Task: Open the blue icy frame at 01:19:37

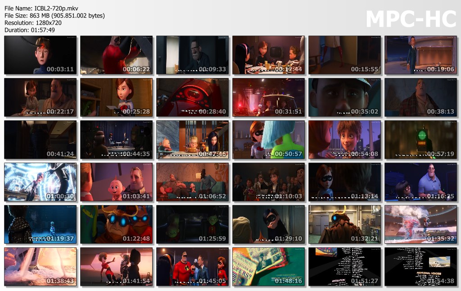Action: [x=40, y=224]
